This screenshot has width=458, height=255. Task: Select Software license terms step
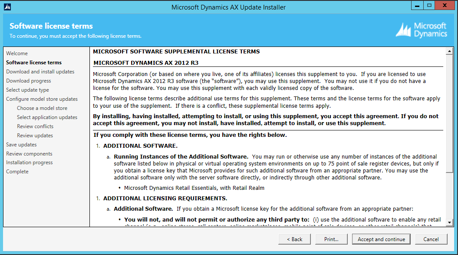coord(34,62)
